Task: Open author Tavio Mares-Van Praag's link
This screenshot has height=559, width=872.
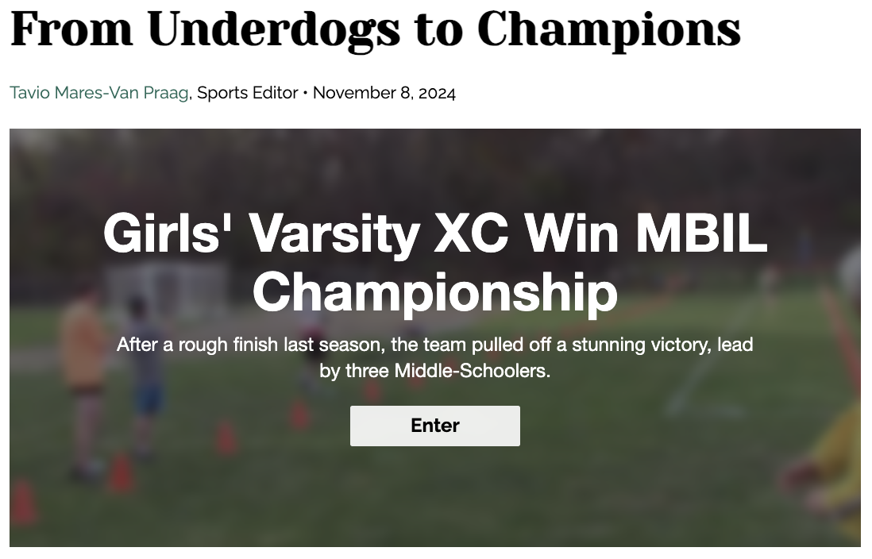Action: coord(99,93)
